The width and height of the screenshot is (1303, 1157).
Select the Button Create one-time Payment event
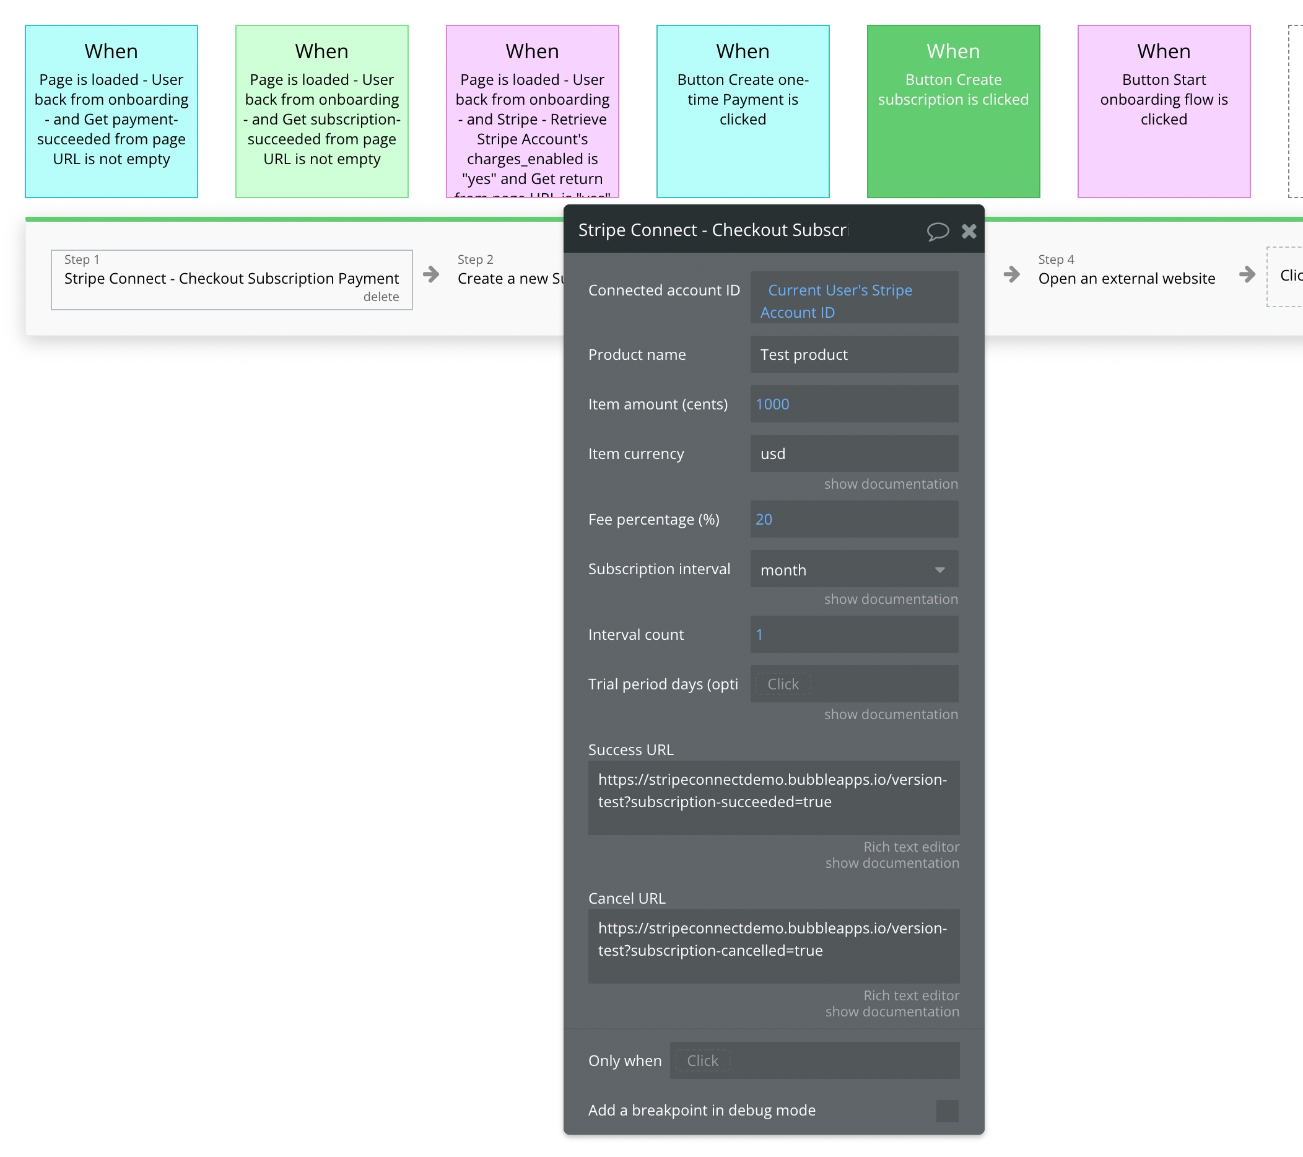pos(743,111)
